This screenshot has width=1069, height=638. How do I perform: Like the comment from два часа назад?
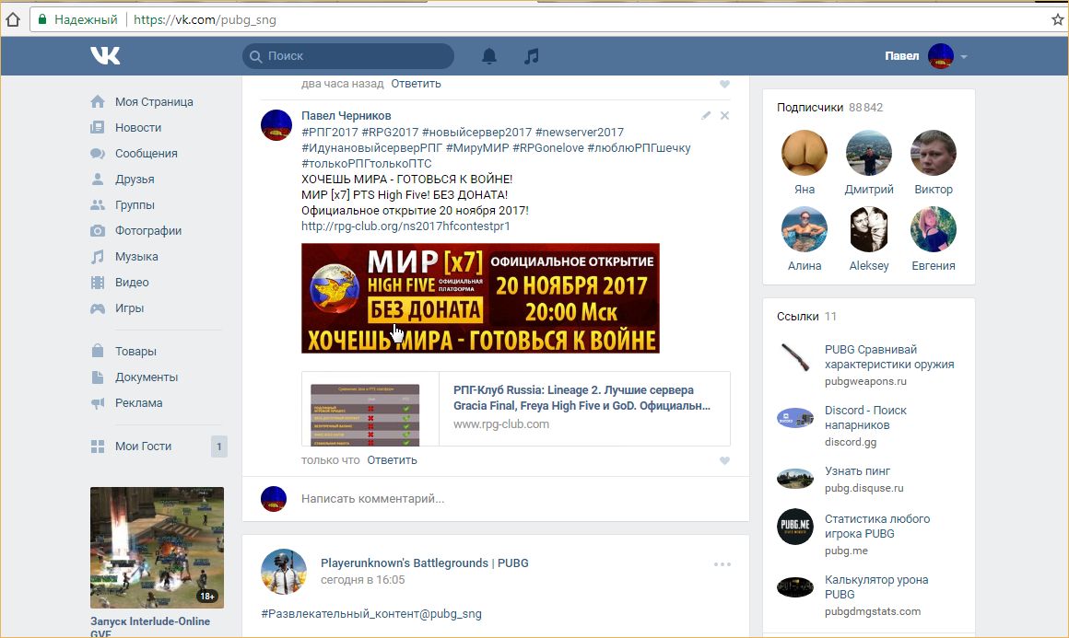724,85
